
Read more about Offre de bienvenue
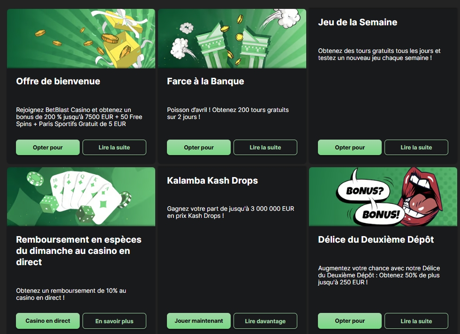(114, 148)
